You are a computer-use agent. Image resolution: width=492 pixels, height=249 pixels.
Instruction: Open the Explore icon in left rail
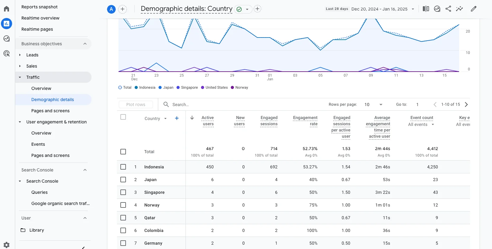pos(7,38)
